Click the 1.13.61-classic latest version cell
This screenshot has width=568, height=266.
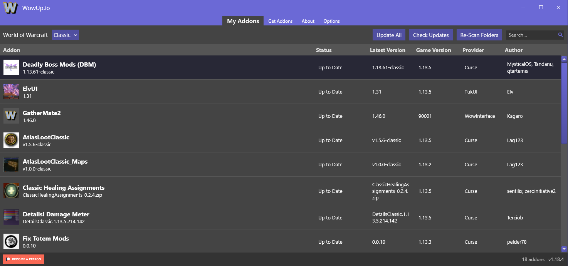tap(388, 67)
